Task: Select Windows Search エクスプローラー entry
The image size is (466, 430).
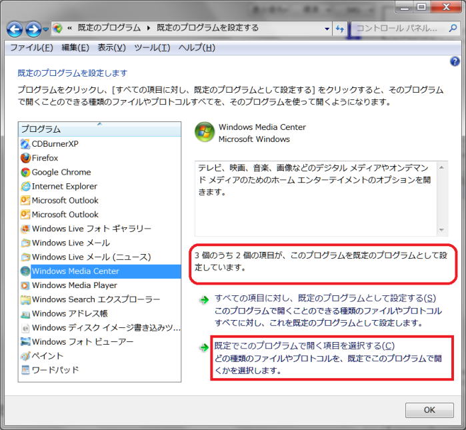Action: [99, 299]
